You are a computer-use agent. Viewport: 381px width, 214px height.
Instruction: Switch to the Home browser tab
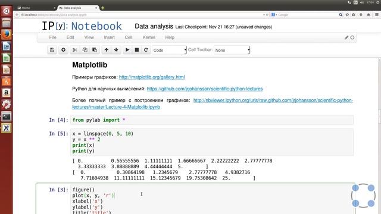coord(36,8)
